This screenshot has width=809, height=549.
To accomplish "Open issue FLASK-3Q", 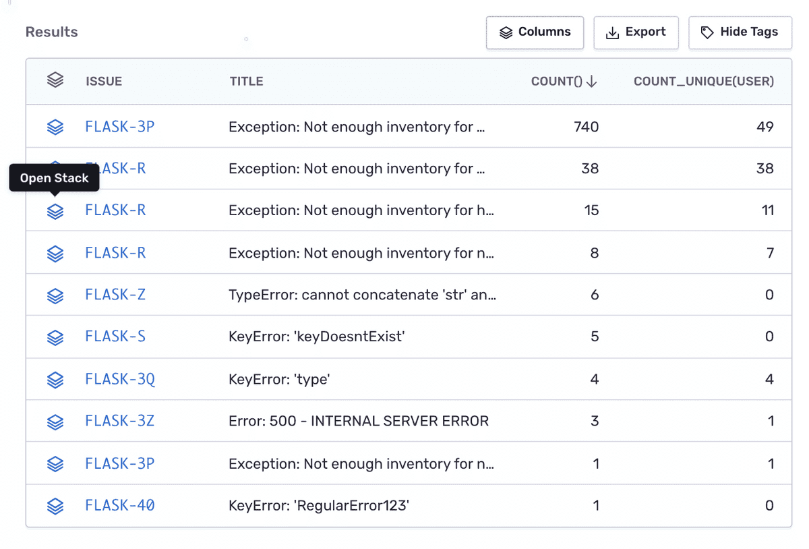I will pos(120,379).
